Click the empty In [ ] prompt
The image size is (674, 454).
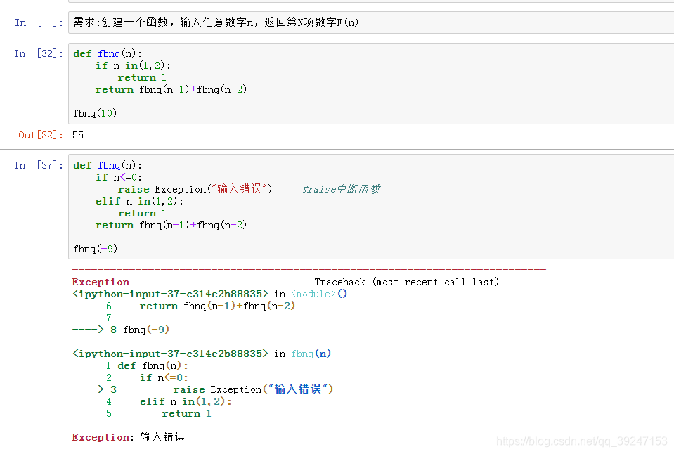point(39,22)
